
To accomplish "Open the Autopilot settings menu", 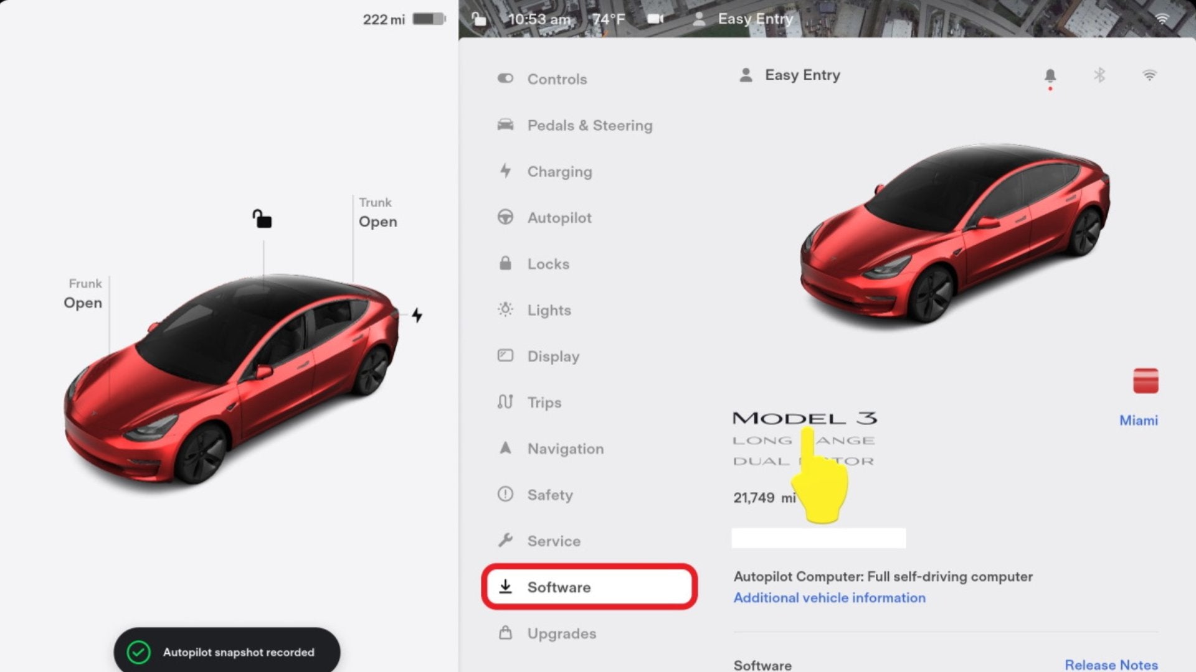I will (559, 218).
